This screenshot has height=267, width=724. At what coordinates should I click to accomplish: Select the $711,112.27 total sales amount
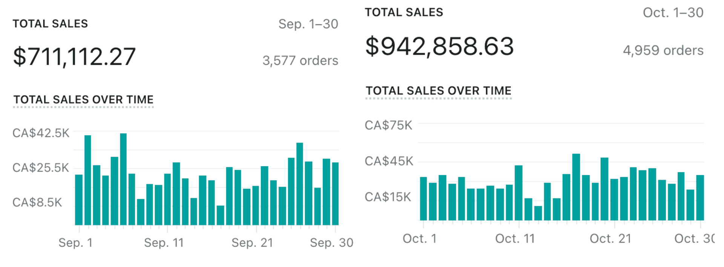pos(74,57)
